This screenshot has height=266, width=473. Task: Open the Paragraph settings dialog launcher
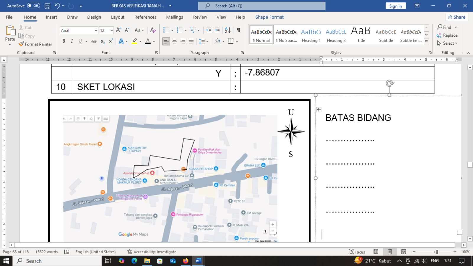[242, 53]
